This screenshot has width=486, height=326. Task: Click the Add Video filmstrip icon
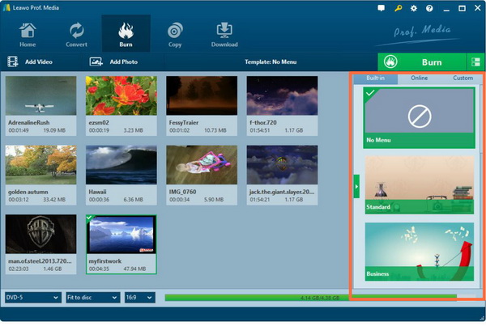[13, 61]
